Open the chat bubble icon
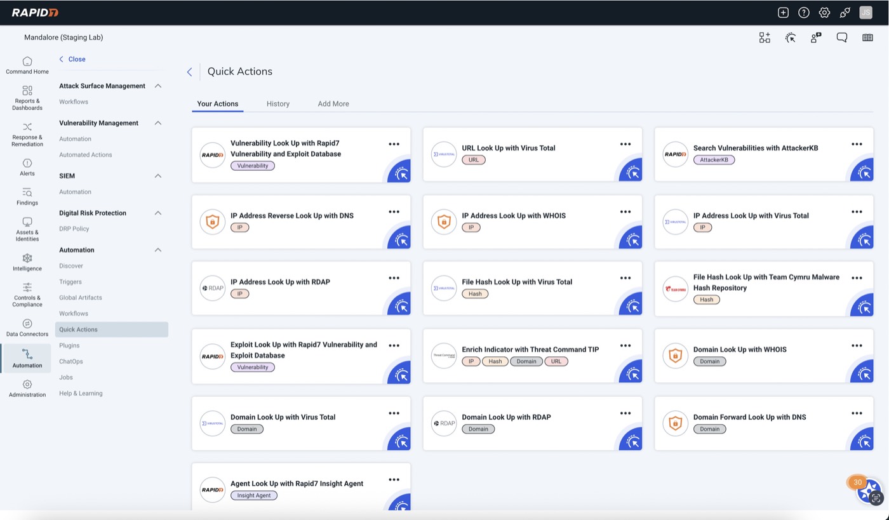 click(x=842, y=37)
